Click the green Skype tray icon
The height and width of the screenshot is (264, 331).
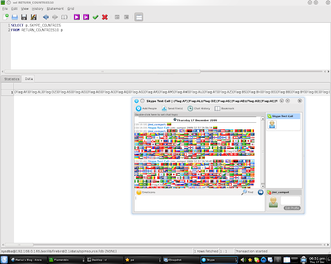click(x=257, y=260)
